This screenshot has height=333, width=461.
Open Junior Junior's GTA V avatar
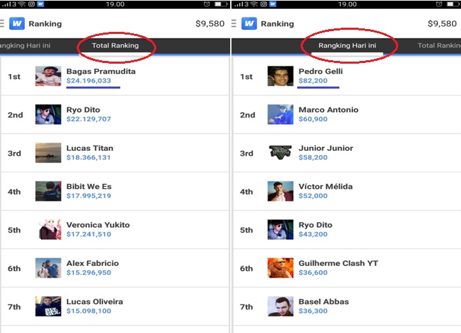[x=280, y=152]
